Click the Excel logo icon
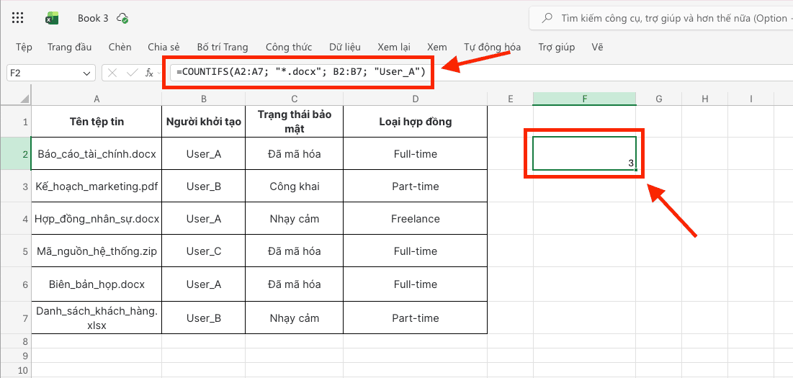Image resolution: width=793 pixels, height=378 pixels. [52, 18]
